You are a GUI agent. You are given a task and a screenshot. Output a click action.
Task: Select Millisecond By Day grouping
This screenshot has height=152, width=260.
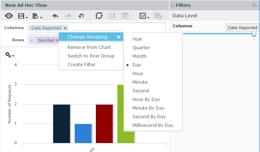coord(153,125)
